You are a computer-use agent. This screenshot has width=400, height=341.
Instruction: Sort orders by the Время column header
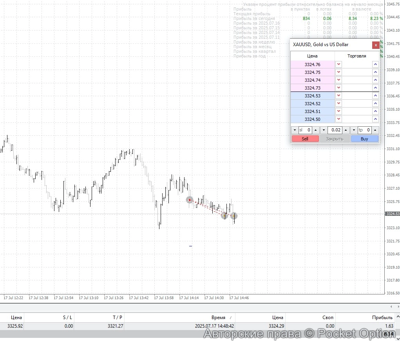(x=219, y=318)
